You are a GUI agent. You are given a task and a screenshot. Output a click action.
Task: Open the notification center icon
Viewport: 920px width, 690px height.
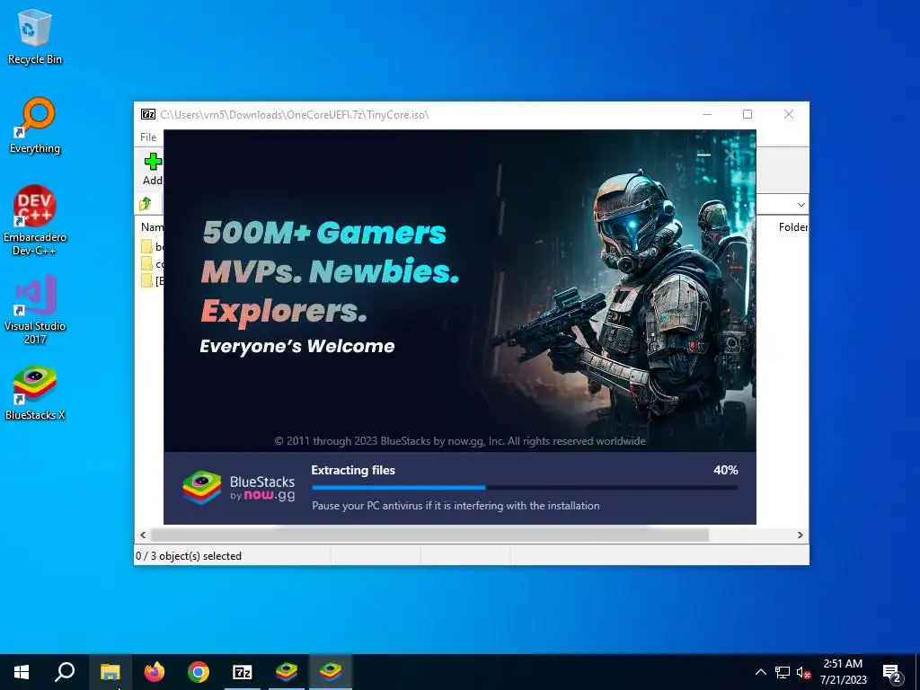point(892,673)
